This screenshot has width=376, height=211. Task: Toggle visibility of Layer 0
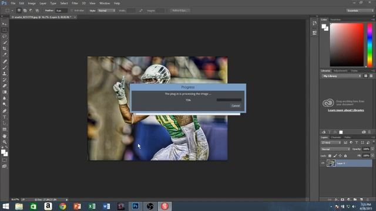tap(323, 163)
